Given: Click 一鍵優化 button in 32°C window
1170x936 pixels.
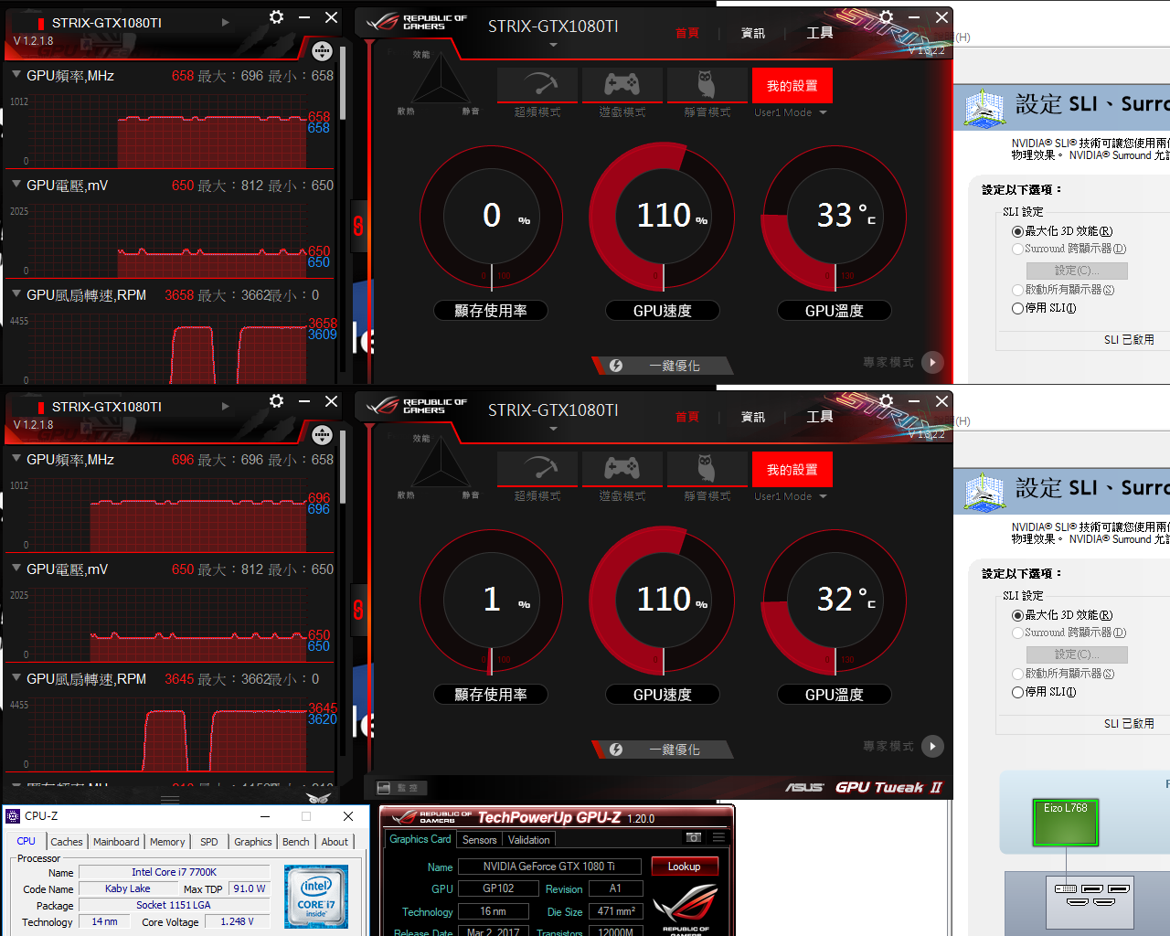Looking at the screenshot, I should tap(664, 750).
